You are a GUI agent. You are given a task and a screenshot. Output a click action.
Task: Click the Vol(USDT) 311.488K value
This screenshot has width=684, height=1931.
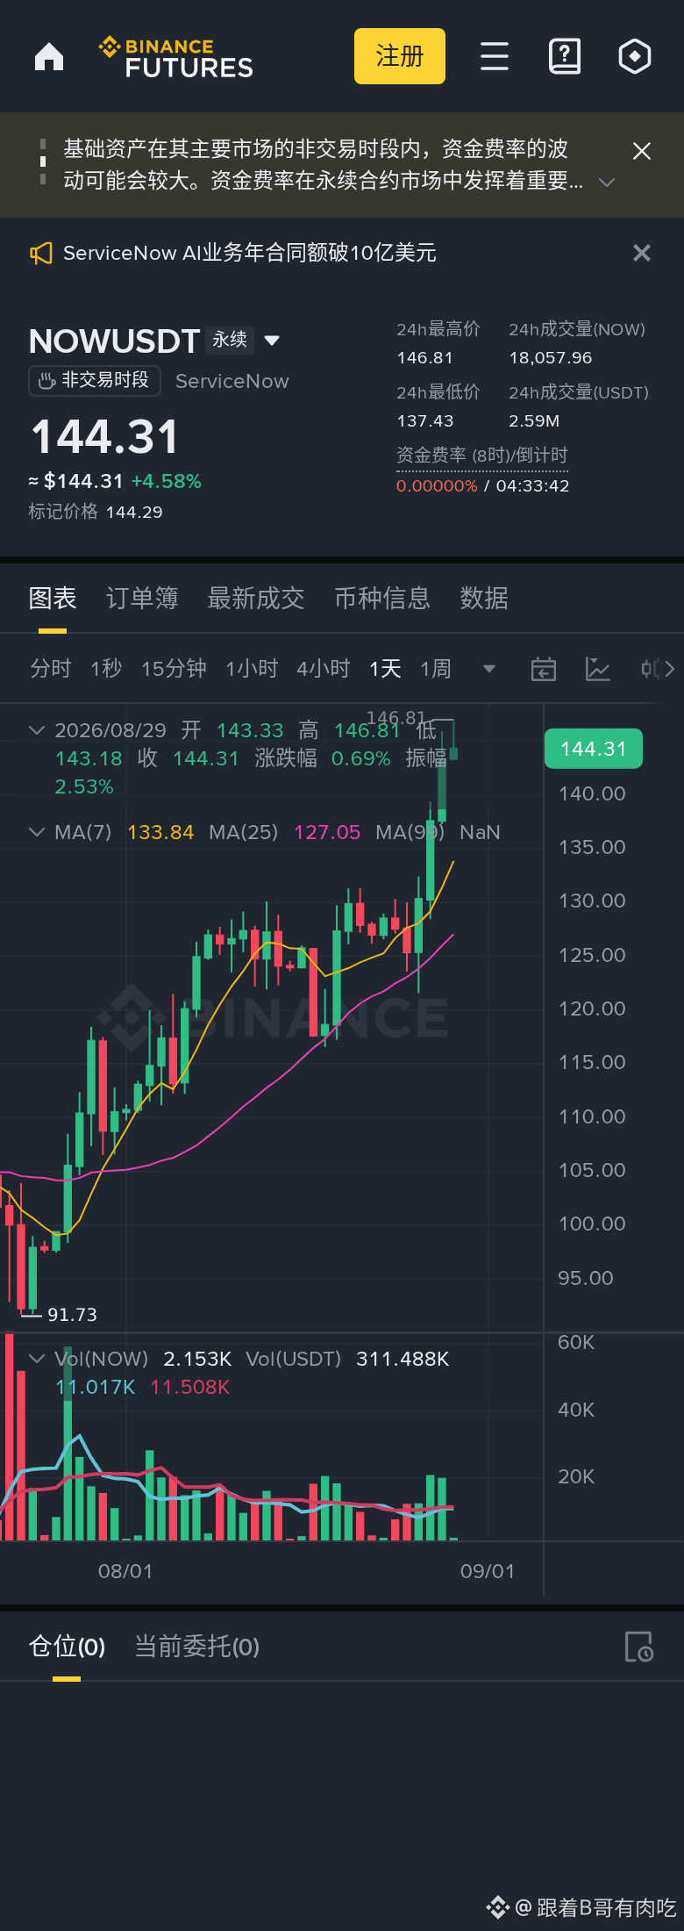tap(403, 1359)
